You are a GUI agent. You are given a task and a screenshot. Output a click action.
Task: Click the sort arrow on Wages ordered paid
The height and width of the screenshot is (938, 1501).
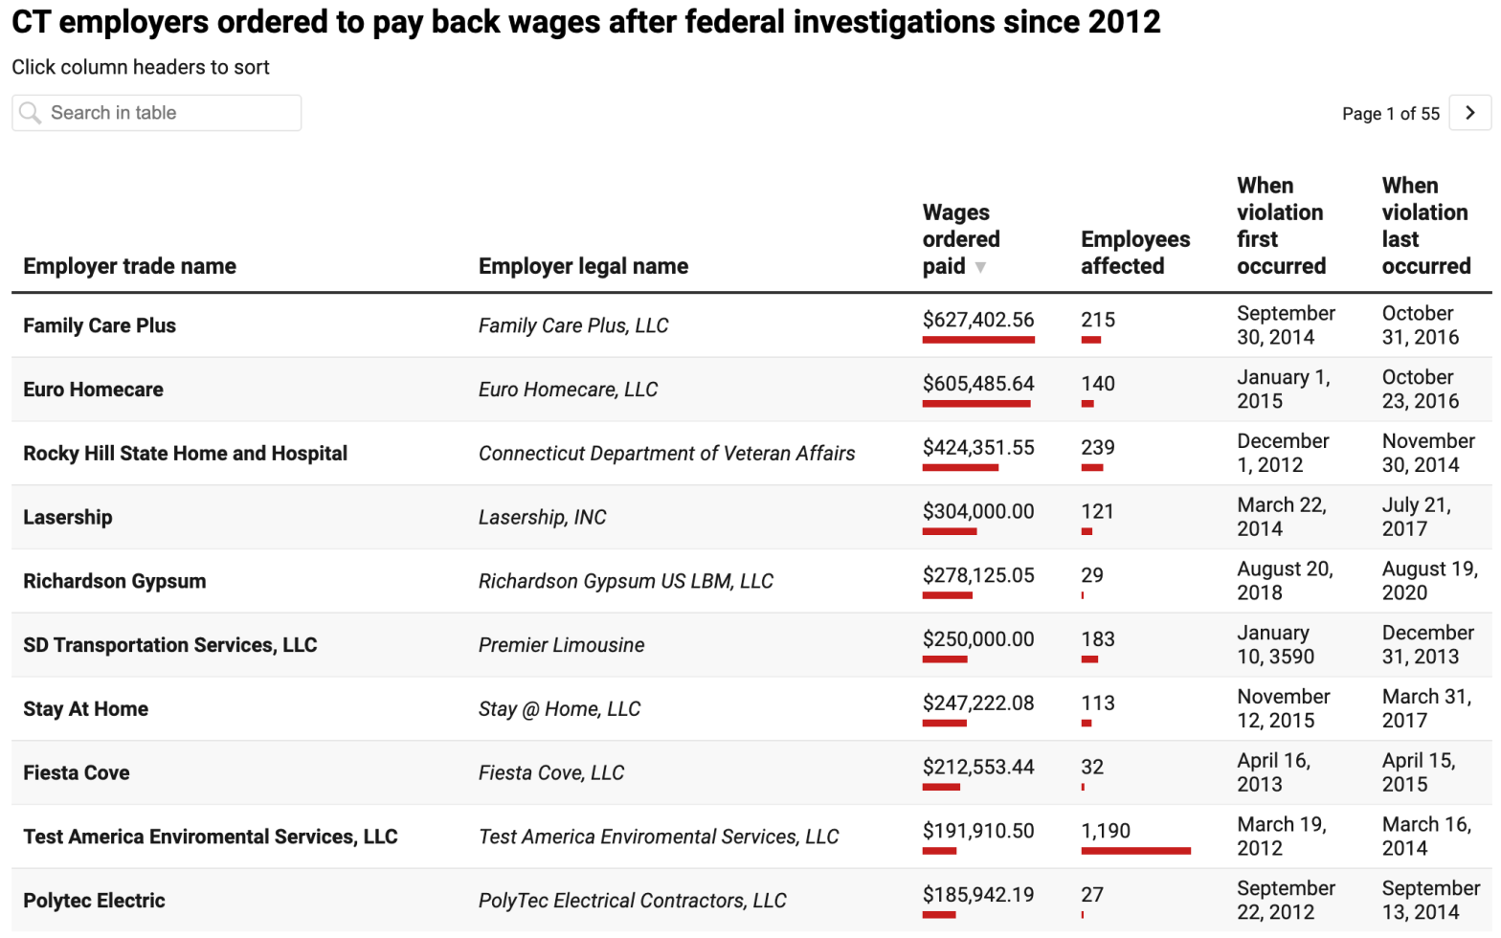(x=981, y=268)
